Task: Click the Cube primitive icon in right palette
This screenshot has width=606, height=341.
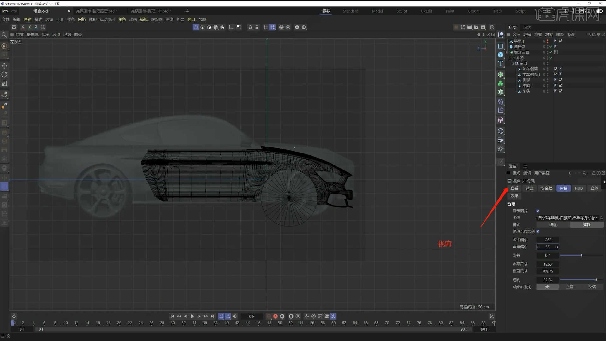Action: (501, 55)
